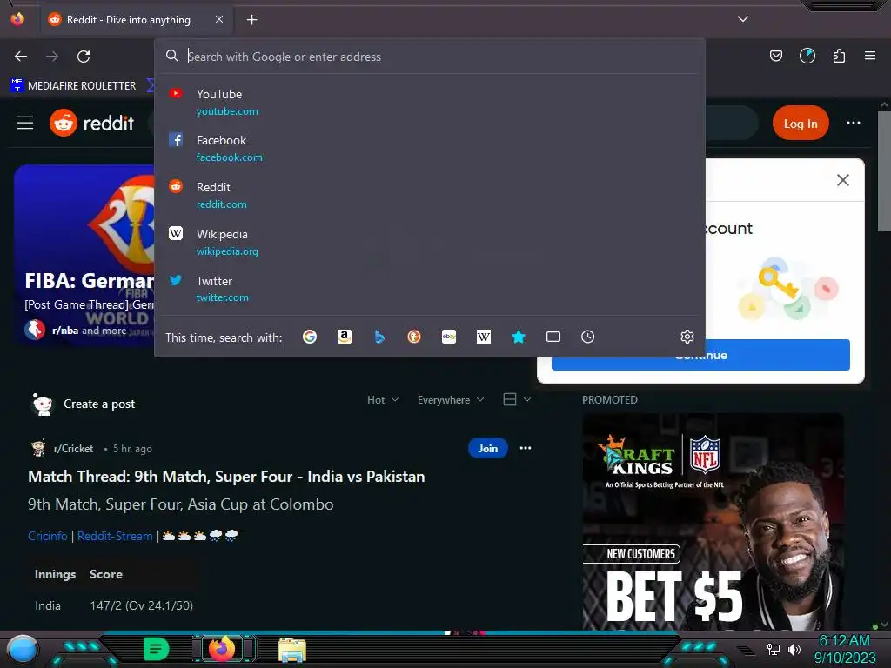Select Wikipedia suggestion in address dropdown

(430, 243)
